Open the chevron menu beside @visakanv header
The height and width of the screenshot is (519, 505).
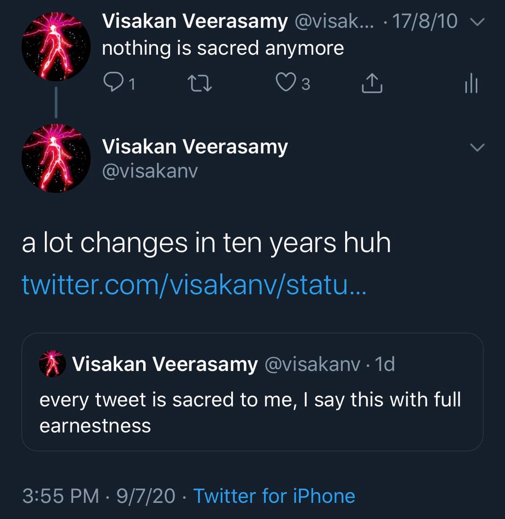tap(477, 147)
